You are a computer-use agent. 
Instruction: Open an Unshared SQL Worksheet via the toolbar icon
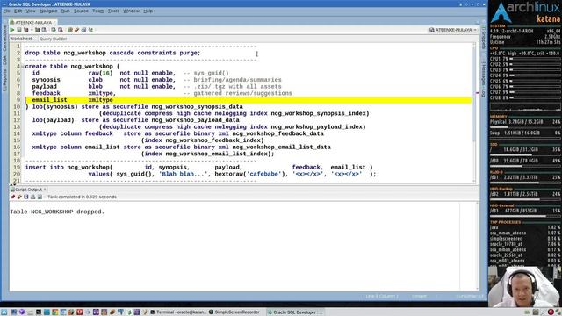click(x=70, y=30)
